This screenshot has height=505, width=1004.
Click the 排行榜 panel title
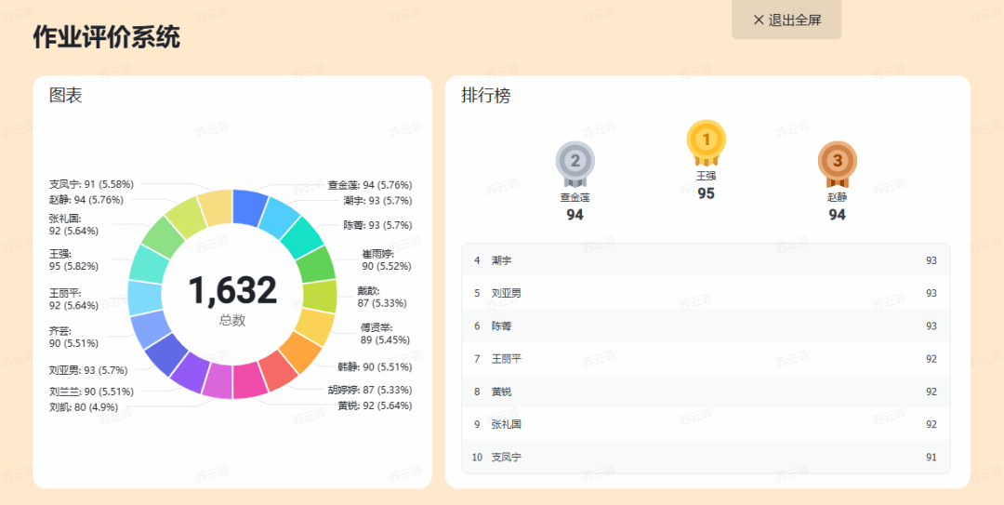coord(485,95)
